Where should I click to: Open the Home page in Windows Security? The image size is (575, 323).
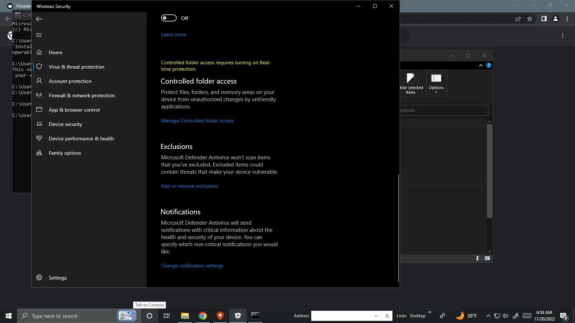click(56, 52)
